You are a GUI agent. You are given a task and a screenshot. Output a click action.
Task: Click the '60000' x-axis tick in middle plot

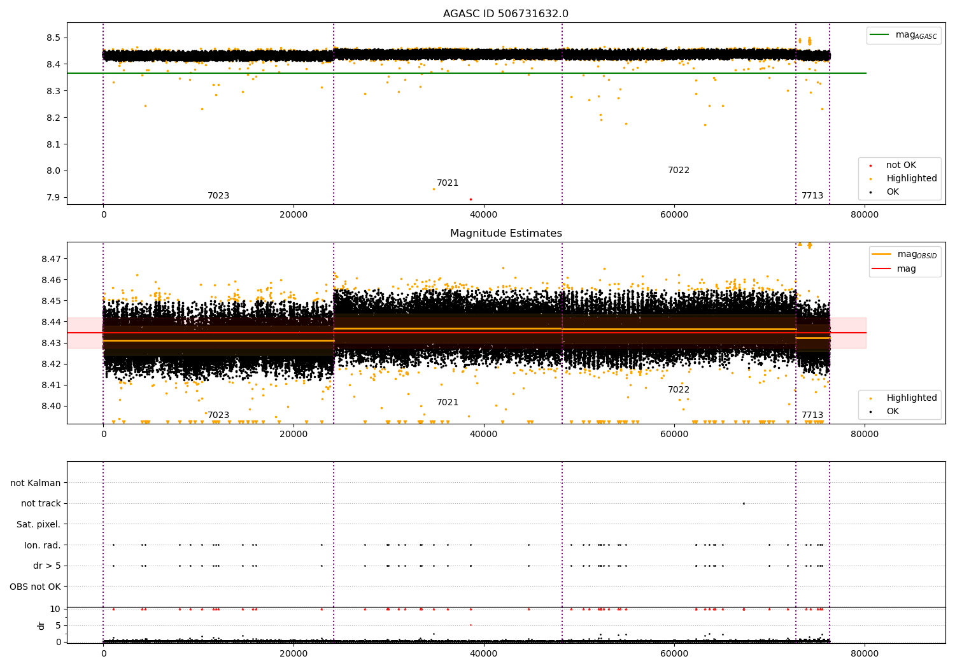(674, 435)
